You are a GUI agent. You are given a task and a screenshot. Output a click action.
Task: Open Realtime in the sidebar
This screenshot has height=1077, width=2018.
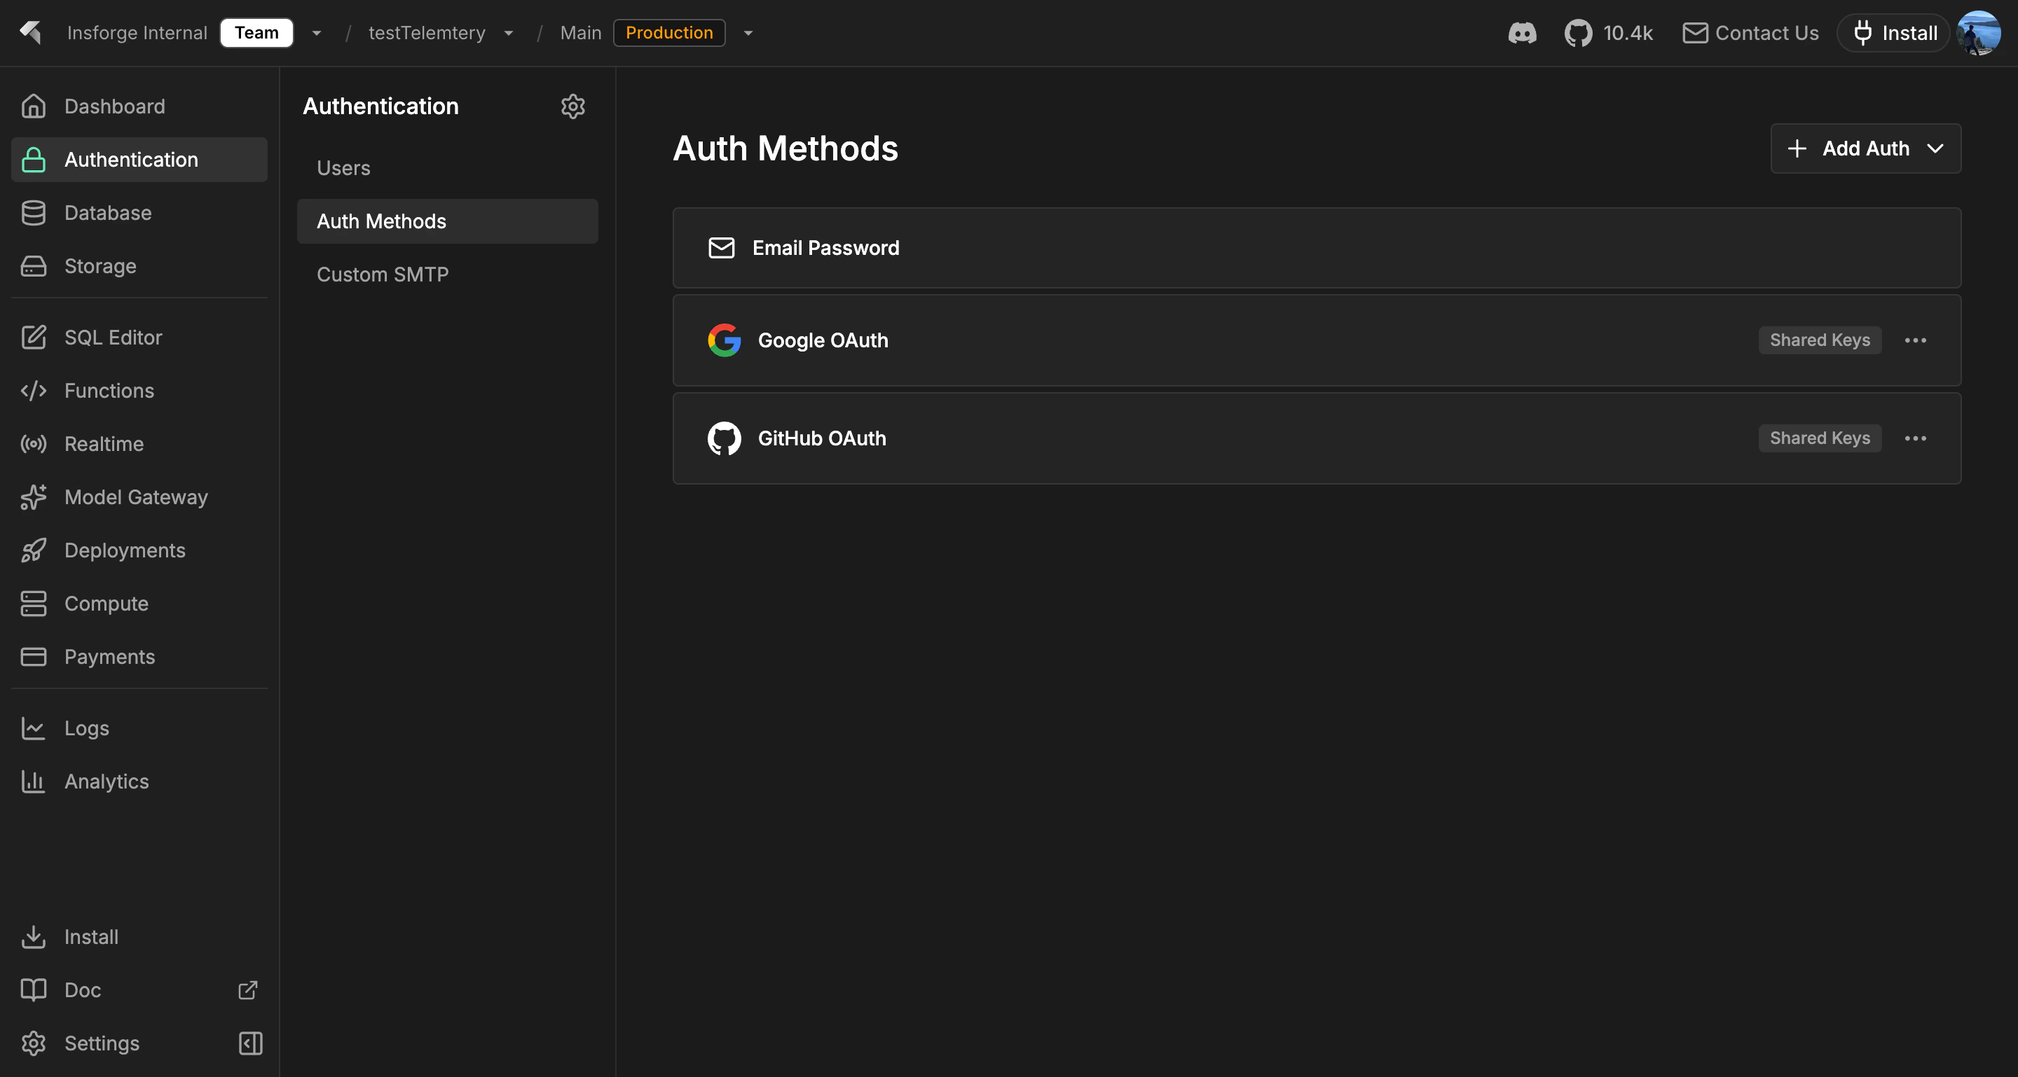pos(139,444)
